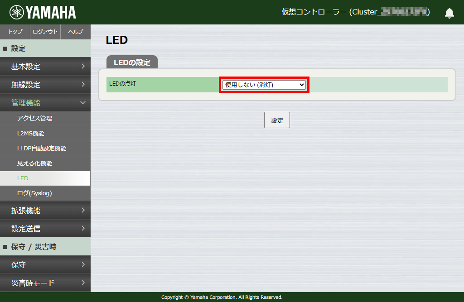The image size is (464, 302).
Task: Click the notification bell icon
Action: pyautogui.click(x=449, y=13)
